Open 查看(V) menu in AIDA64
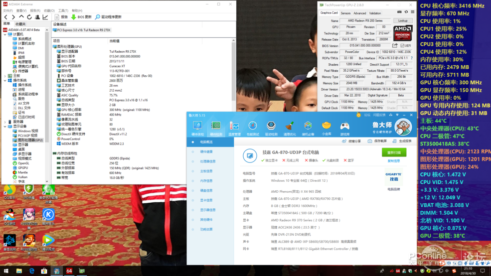 click(x=21, y=10)
